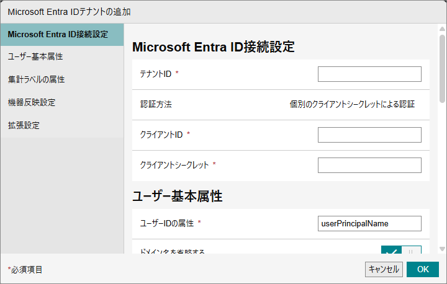Click the scrollbar up arrow

pyautogui.click(x=442, y=29)
